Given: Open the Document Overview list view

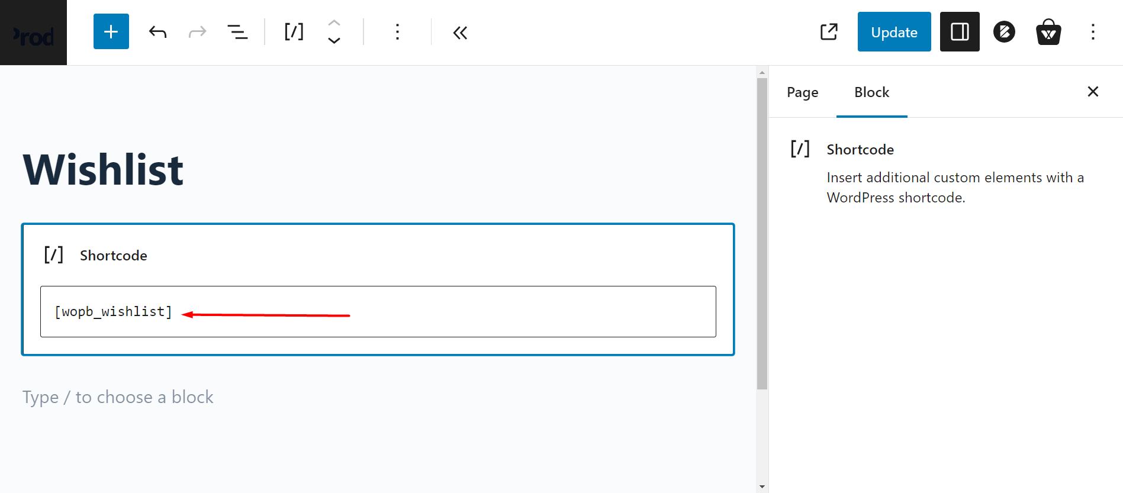Looking at the screenshot, I should [x=238, y=33].
